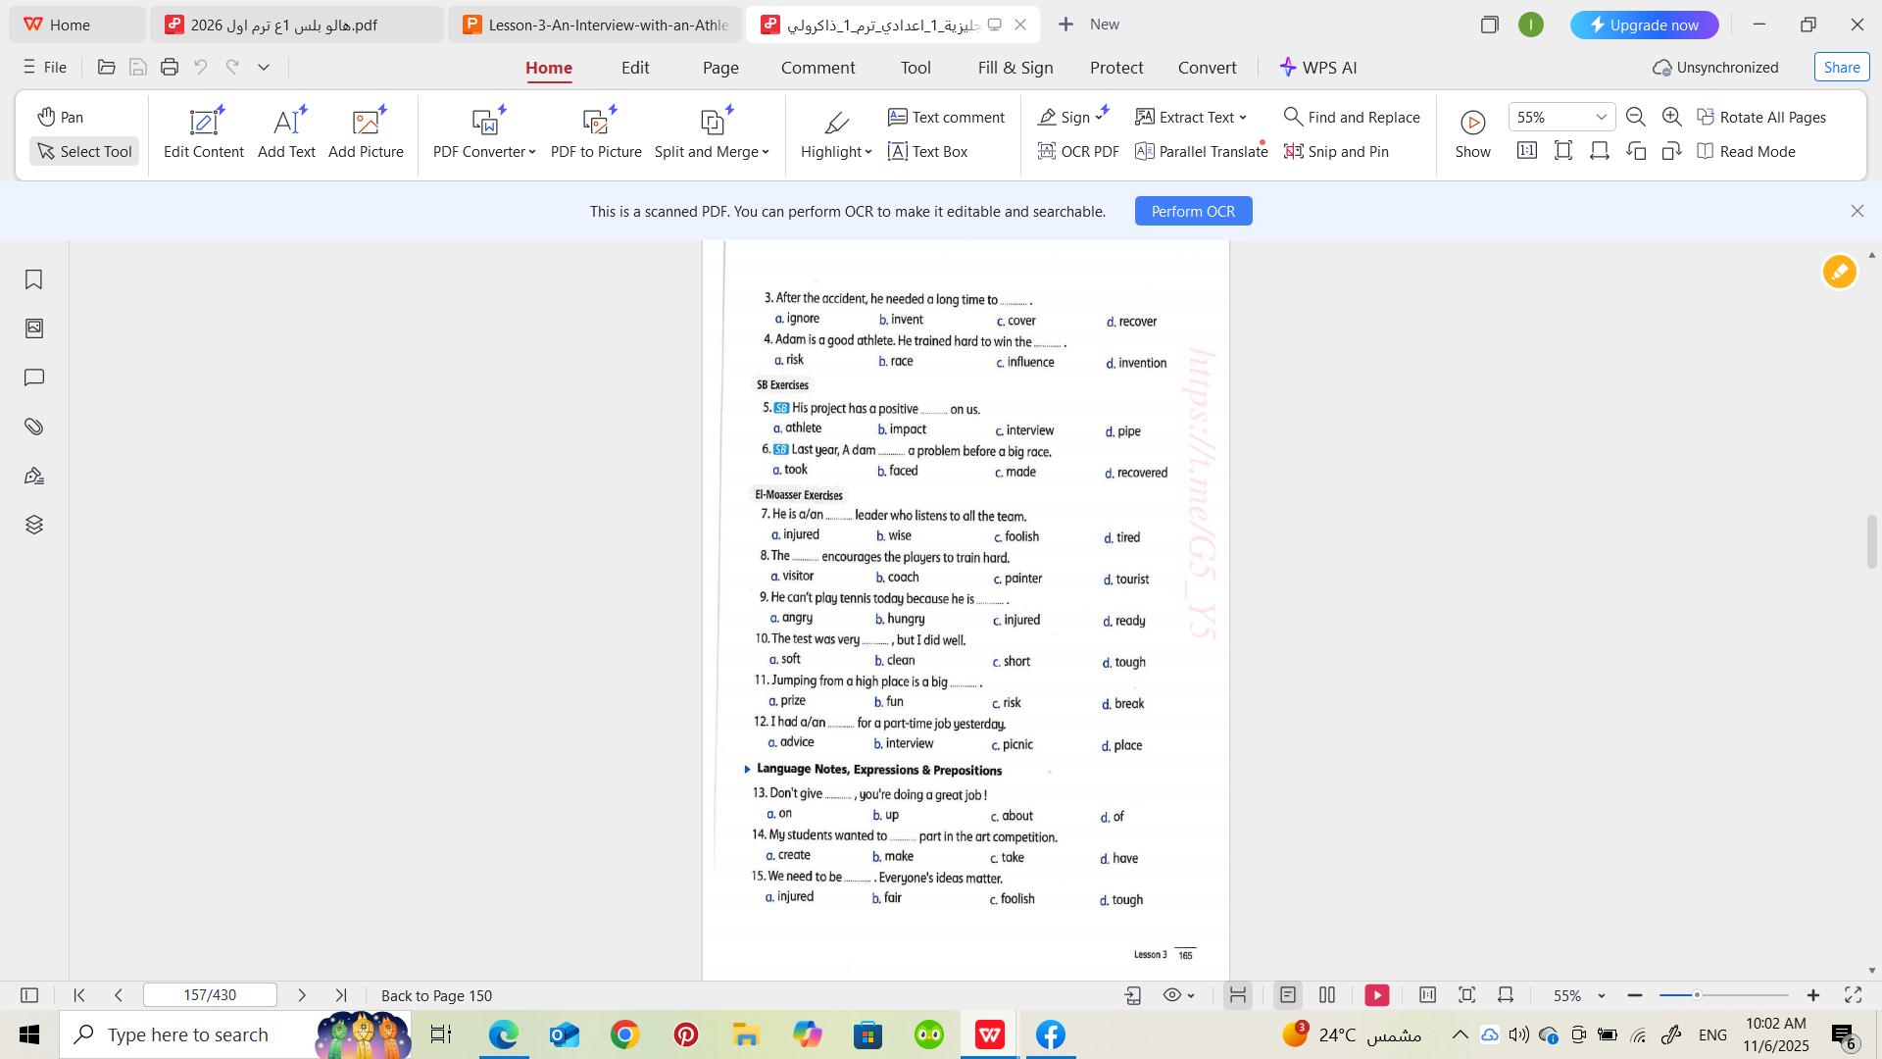The width and height of the screenshot is (1882, 1059).
Task: Open the Comment ribbon tab
Action: click(817, 68)
